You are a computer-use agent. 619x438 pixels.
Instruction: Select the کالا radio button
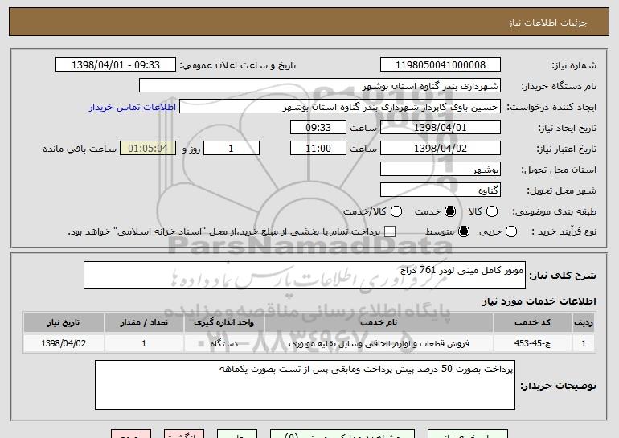click(492, 211)
